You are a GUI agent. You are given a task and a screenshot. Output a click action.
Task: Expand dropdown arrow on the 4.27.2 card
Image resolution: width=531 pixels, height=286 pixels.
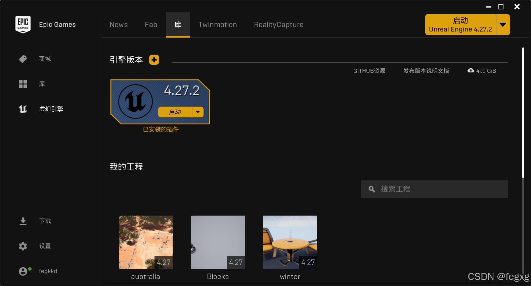[x=198, y=112]
